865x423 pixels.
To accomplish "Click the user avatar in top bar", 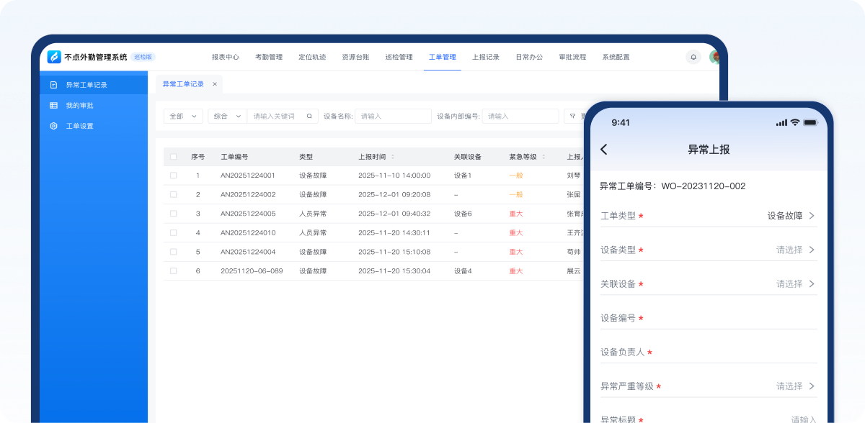I will tap(716, 56).
